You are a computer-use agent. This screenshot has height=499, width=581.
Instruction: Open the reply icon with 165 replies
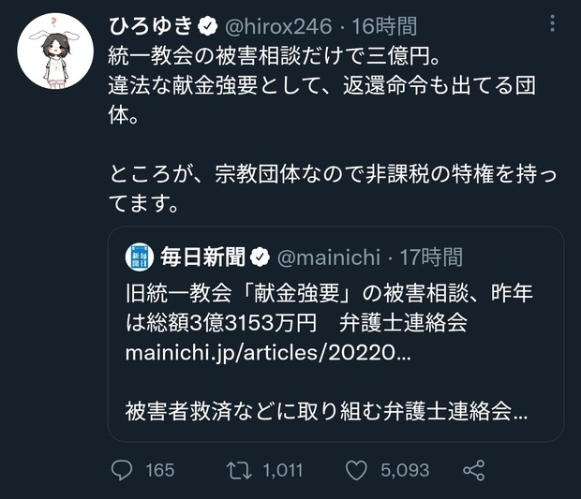122,470
